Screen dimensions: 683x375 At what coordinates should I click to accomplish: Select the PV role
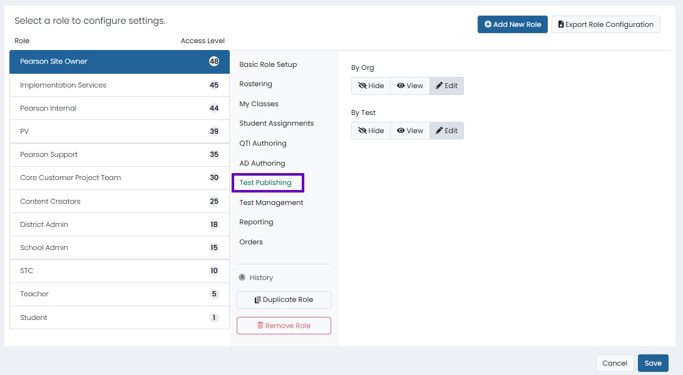point(120,131)
